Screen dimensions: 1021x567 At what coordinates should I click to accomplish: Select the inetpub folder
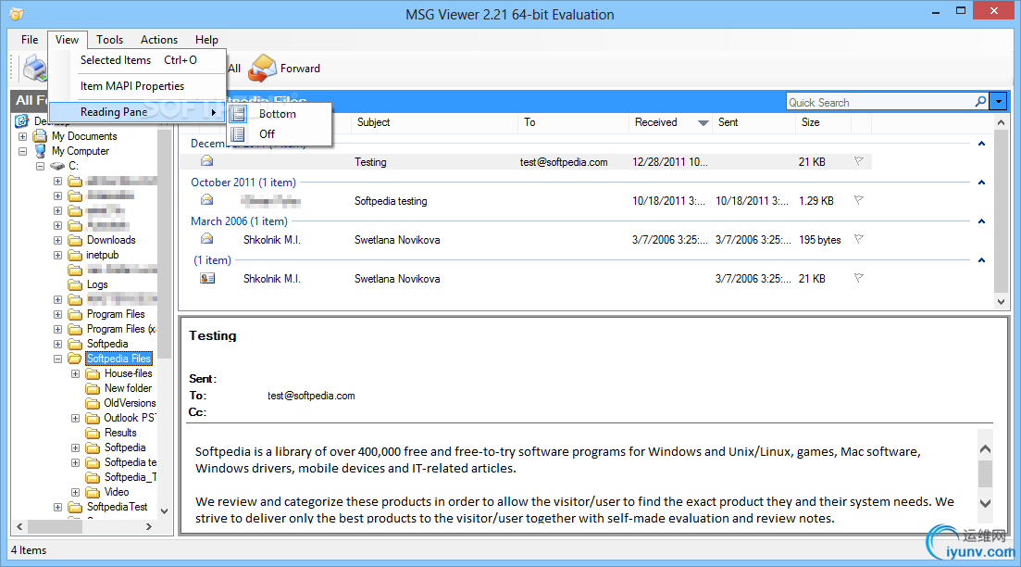[x=102, y=255]
